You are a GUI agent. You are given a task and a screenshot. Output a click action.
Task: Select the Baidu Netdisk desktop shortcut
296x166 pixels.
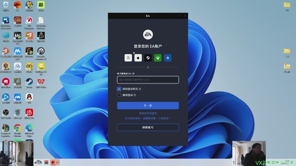coord(17,68)
